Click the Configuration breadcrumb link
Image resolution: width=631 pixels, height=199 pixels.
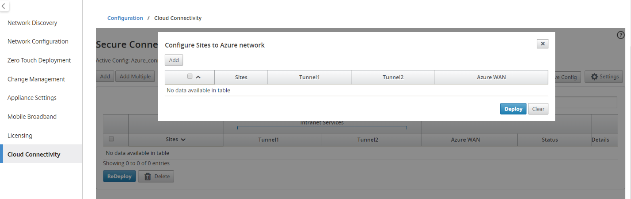click(x=125, y=18)
